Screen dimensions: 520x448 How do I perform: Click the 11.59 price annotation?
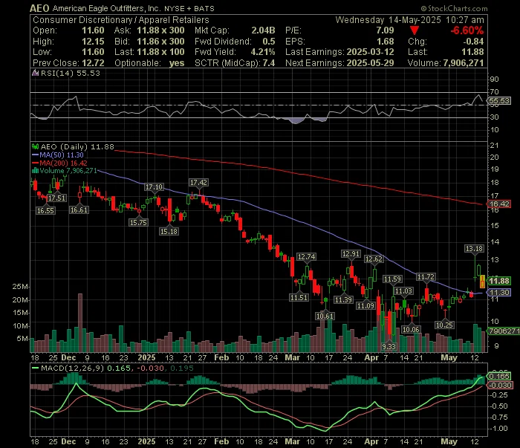pos(392,279)
